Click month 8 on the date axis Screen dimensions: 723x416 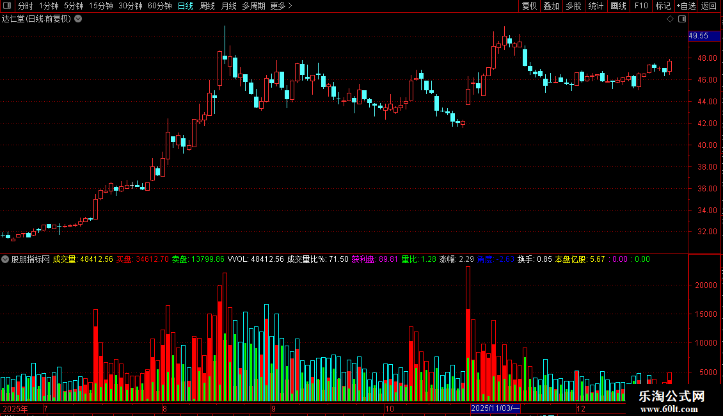pos(164,408)
